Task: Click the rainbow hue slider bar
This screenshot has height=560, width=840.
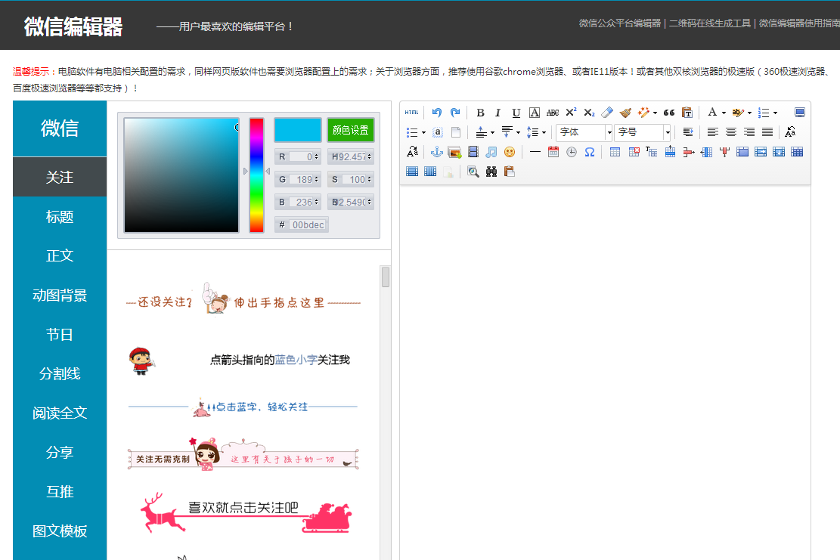Action: pos(256,175)
